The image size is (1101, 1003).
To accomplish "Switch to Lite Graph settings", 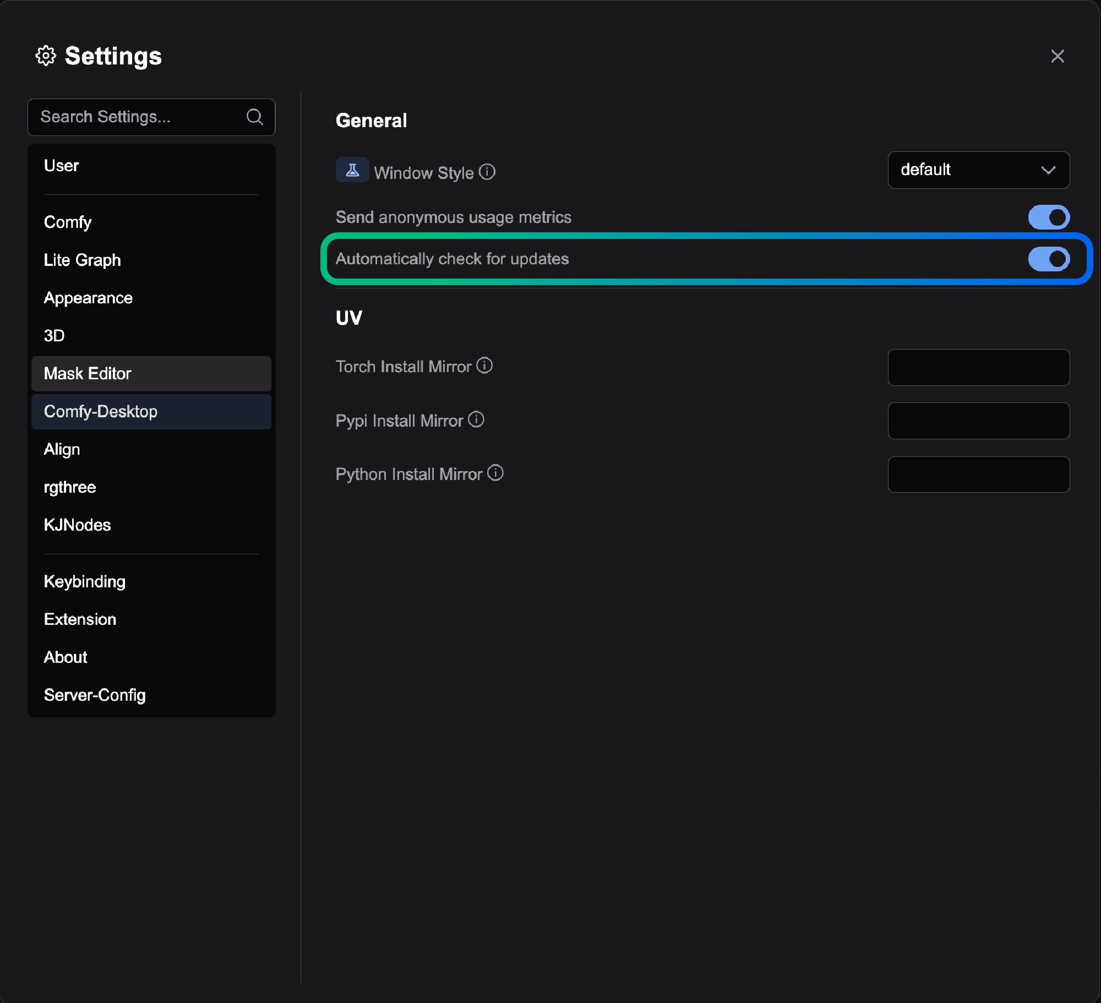I will [83, 260].
